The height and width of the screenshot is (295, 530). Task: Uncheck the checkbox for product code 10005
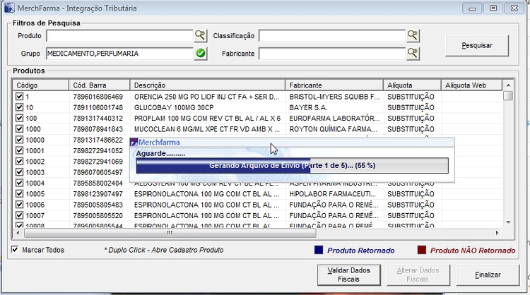click(19, 193)
